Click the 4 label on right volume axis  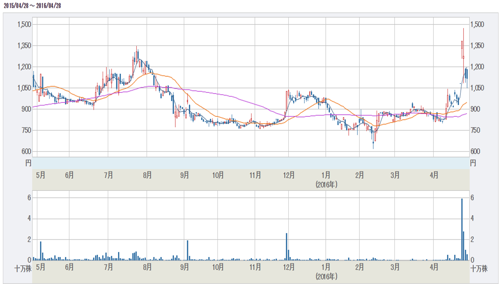(473, 219)
